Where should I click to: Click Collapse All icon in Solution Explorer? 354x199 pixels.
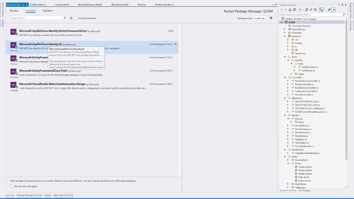(x=311, y=10)
